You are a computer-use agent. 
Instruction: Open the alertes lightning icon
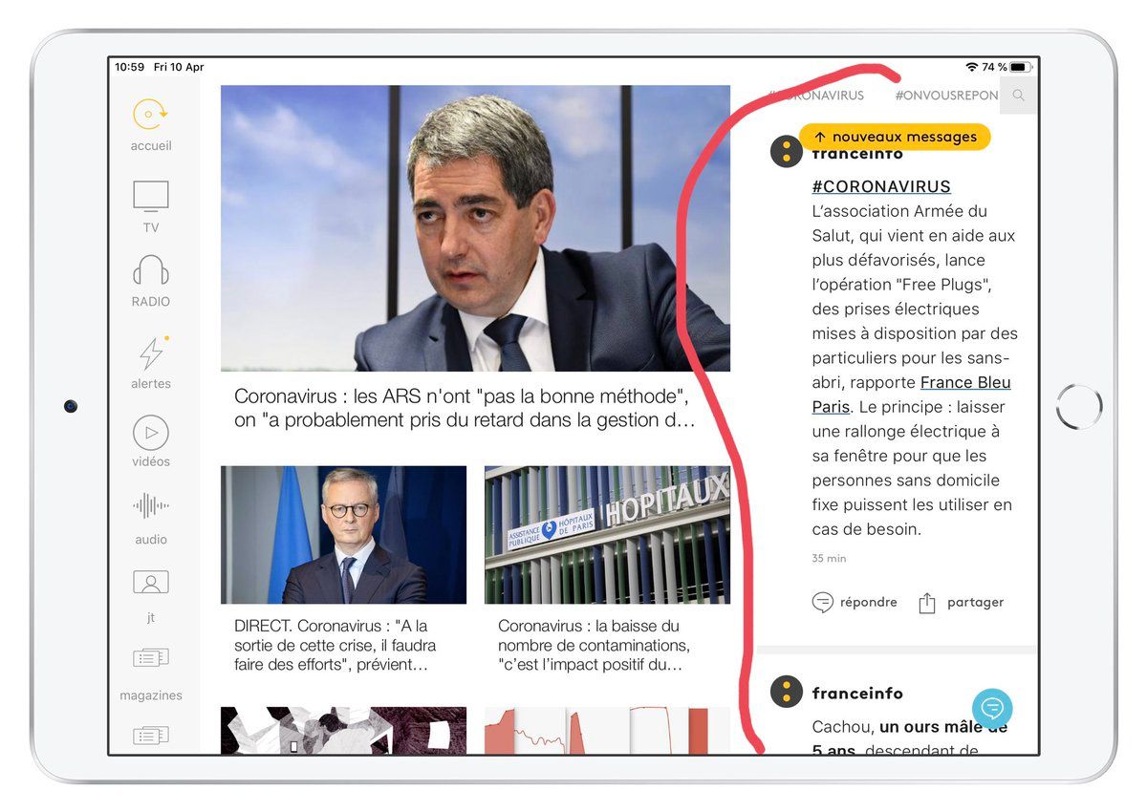(x=151, y=353)
